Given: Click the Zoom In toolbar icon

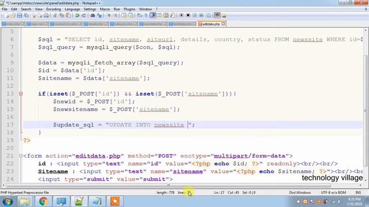Looking at the screenshot, I should 108,16.
